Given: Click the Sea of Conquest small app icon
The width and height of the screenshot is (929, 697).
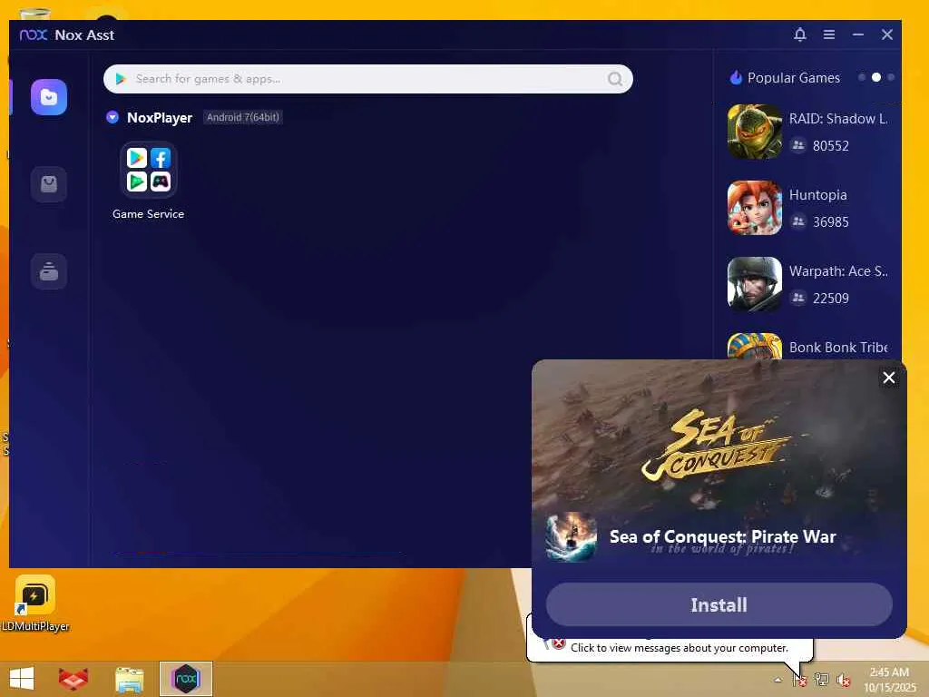Looking at the screenshot, I should coord(572,537).
